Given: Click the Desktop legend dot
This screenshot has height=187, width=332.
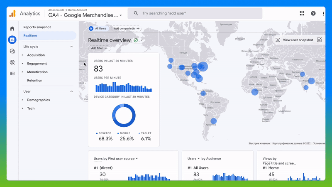Looking at the screenshot, I should tap(97, 133).
